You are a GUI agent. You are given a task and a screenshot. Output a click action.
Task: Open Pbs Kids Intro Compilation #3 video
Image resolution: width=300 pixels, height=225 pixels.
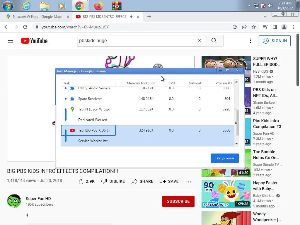click(267, 124)
